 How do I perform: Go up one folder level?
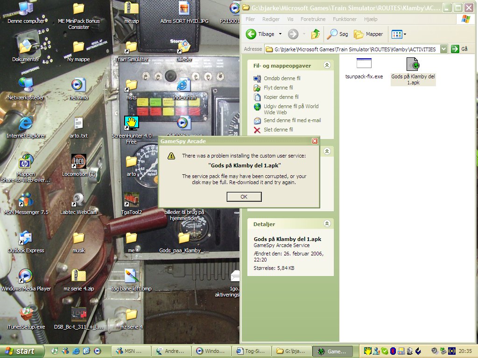click(316, 34)
